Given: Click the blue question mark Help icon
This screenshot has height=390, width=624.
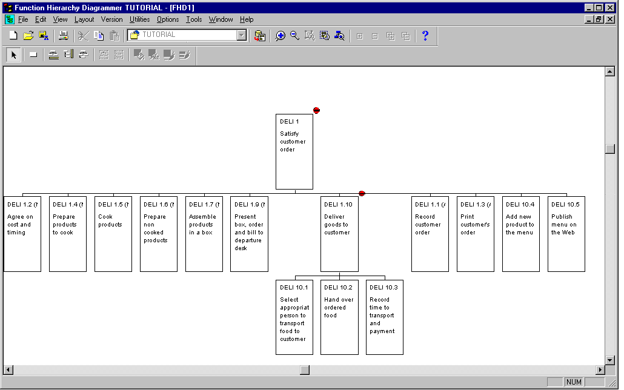Looking at the screenshot, I should point(425,36).
